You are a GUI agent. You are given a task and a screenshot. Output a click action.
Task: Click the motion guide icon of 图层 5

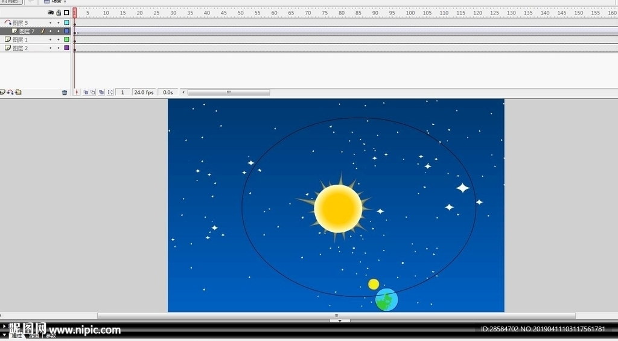tap(7, 22)
